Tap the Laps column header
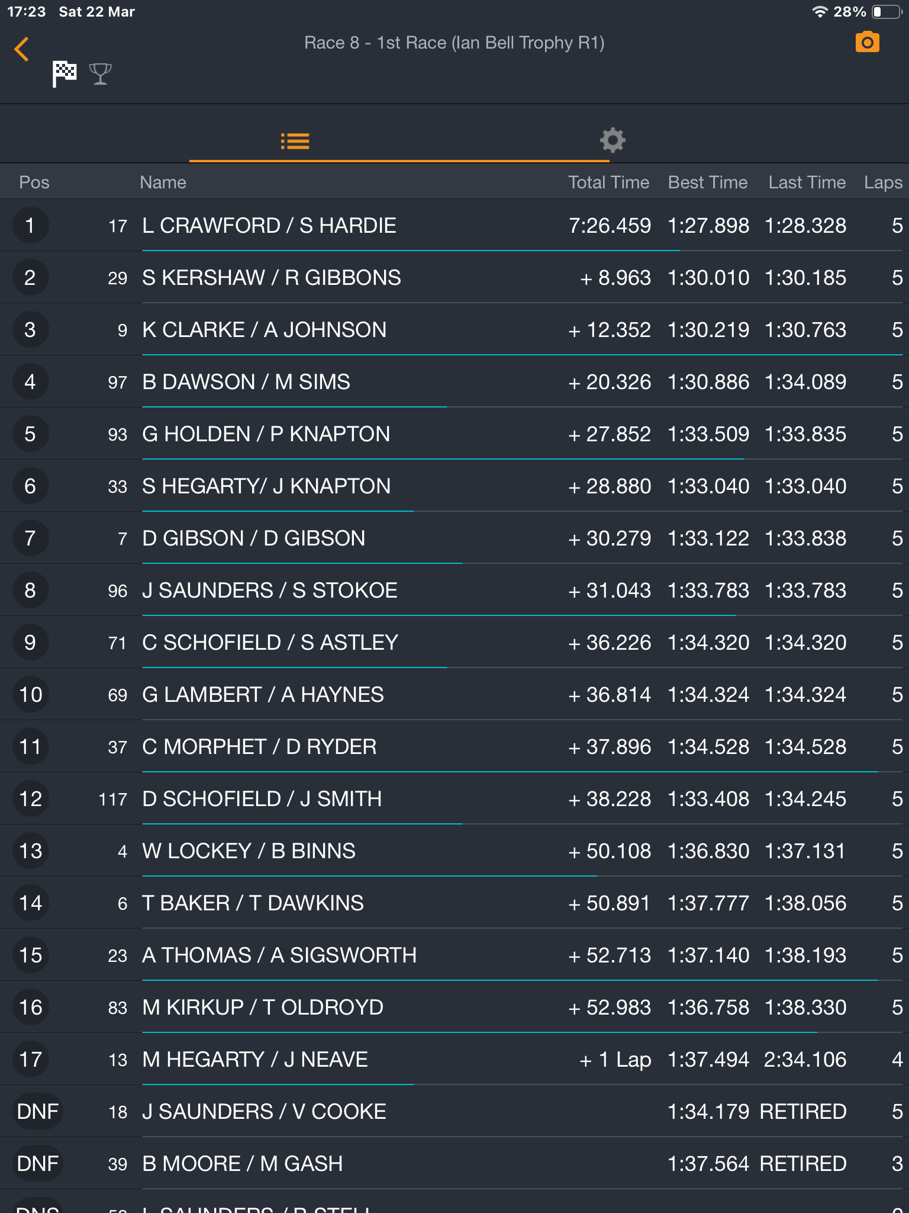909x1213 pixels. [883, 182]
